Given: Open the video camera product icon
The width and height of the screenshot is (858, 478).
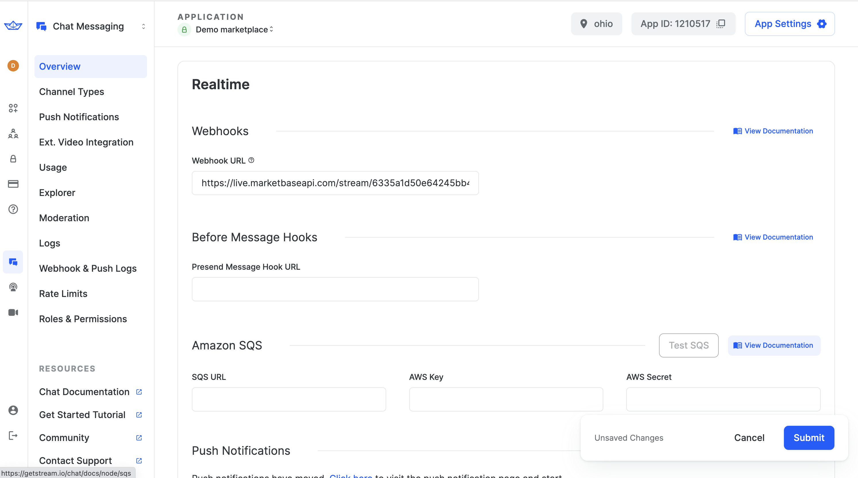Looking at the screenshot, I should click(x=13, y=312).
